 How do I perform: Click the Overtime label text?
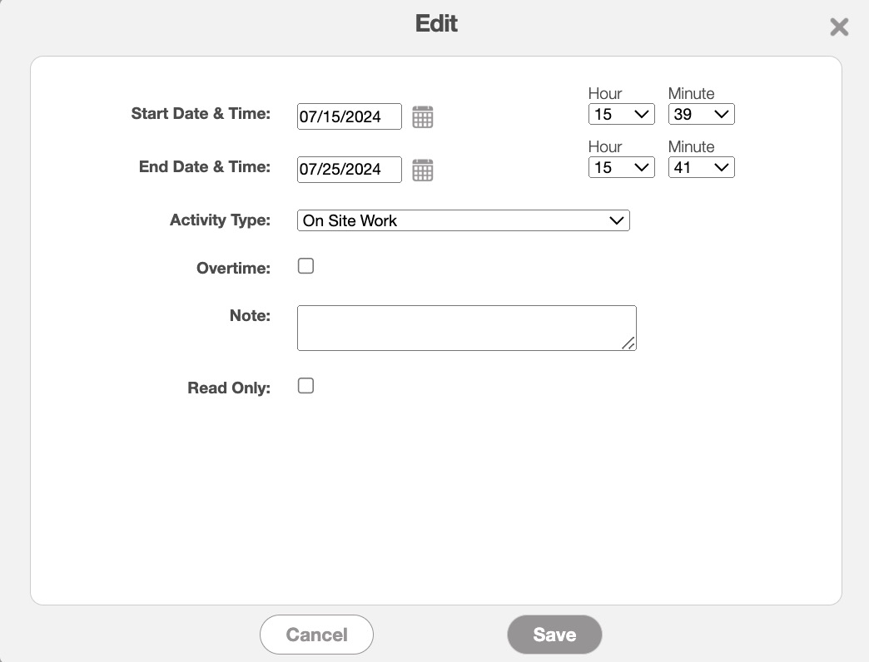(233, 269)
